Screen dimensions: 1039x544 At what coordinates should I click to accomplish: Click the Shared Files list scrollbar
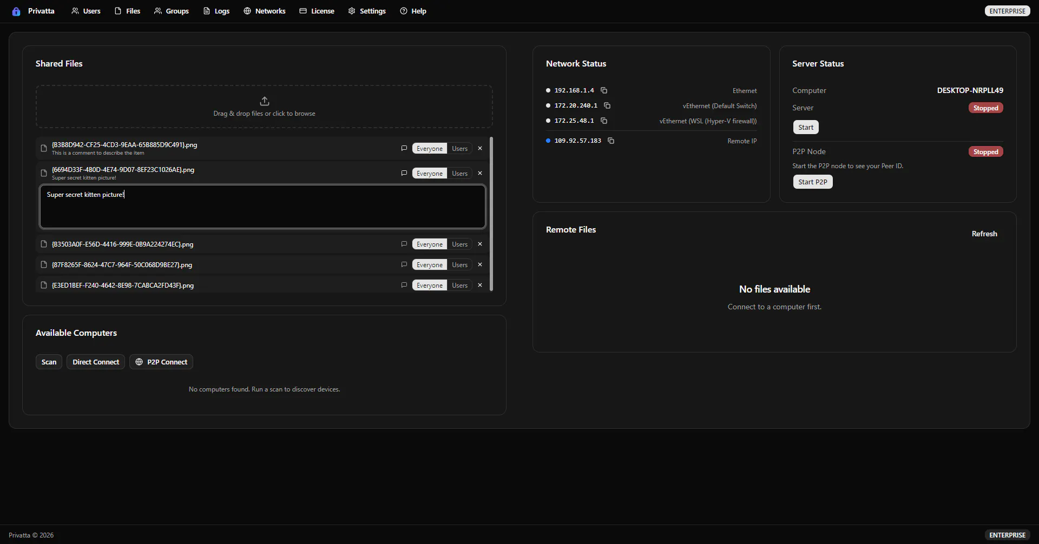tap(491, 214)
